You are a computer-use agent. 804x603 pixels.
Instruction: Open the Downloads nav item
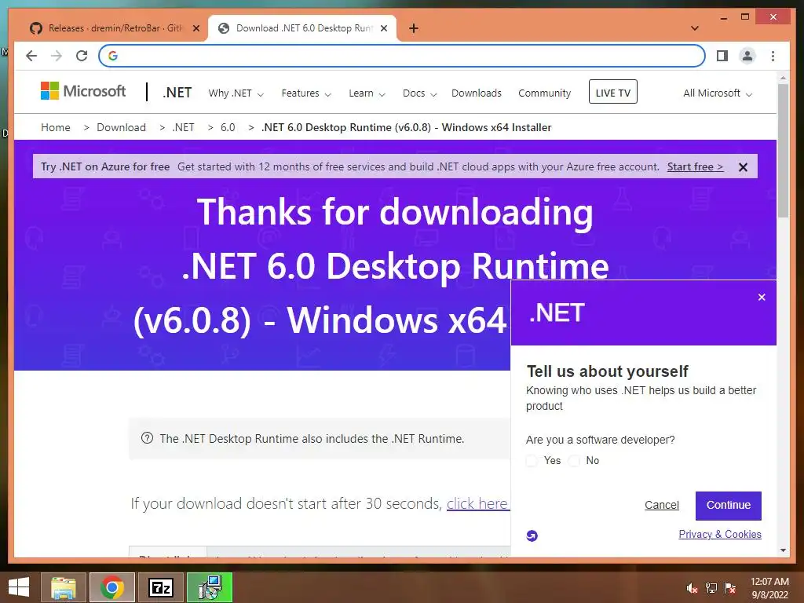click(x=477, y=93)
